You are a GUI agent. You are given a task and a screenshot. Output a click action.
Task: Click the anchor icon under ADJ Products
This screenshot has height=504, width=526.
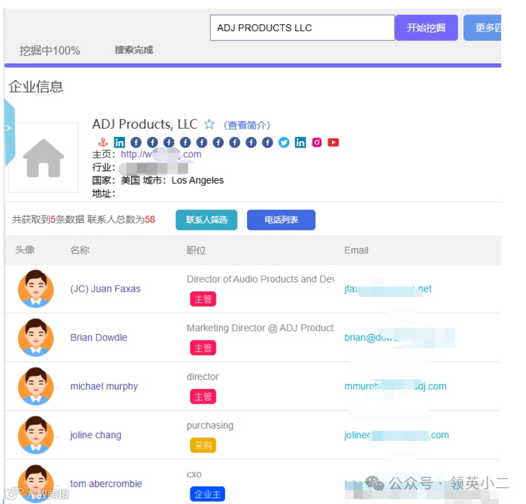point(103,142)
